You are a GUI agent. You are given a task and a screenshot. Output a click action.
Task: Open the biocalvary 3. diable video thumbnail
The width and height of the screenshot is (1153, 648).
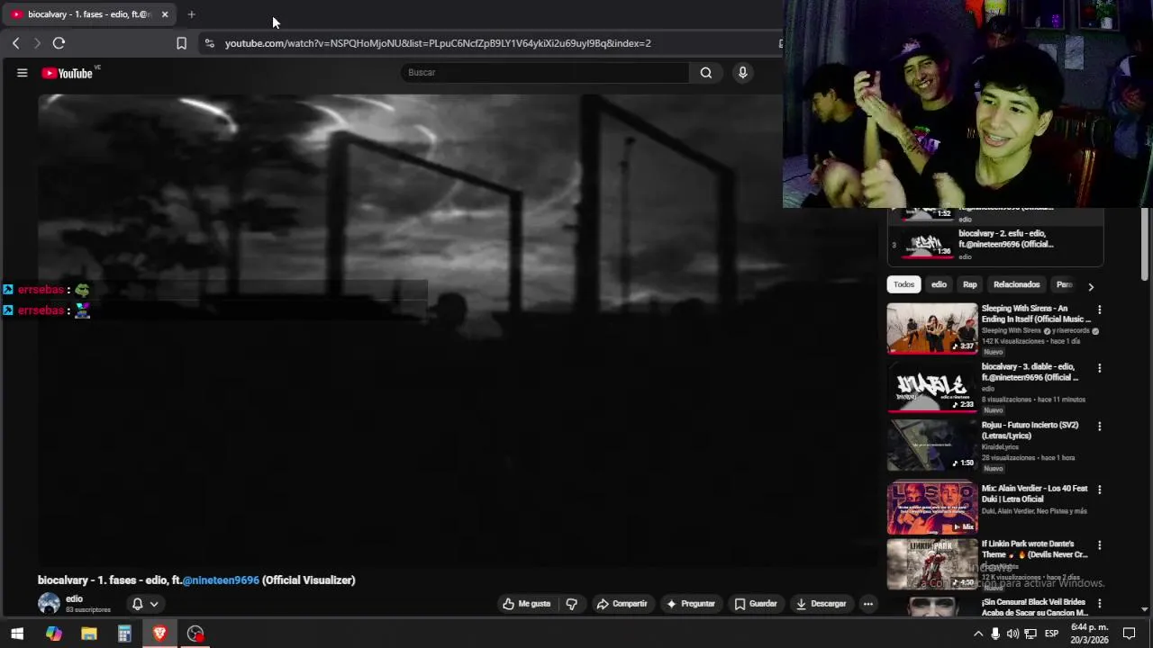(932, 387)
